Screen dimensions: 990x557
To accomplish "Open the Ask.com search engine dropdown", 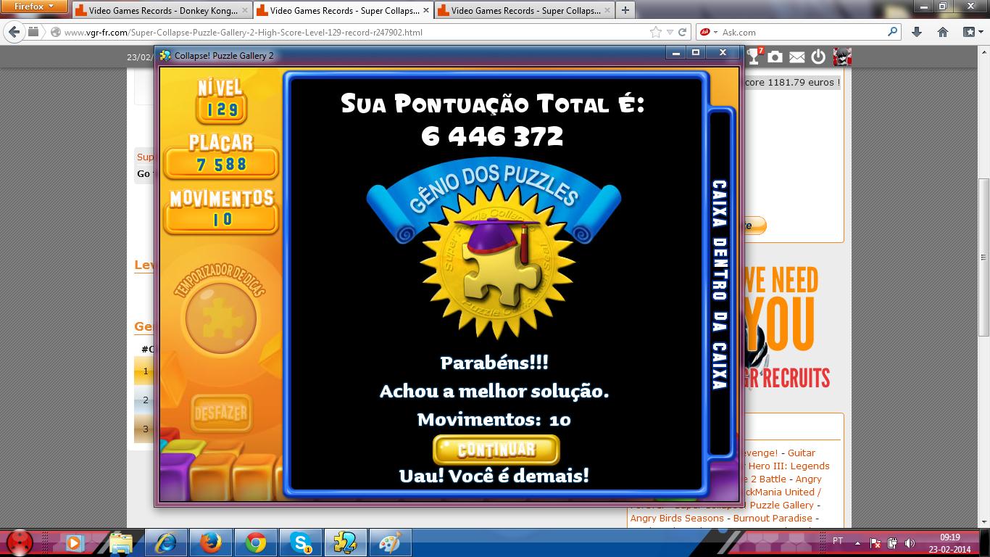I will point(709,32).
